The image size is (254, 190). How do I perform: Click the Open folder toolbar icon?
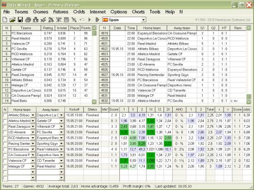[13, 20]
